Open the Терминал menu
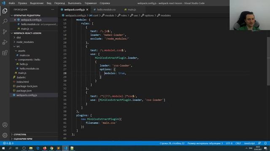270x151 pixels. [x=91, y=3]
